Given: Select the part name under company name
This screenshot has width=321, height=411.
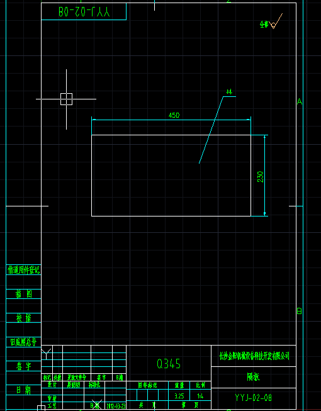Looking at the screenshot, I should click(254, 377).
